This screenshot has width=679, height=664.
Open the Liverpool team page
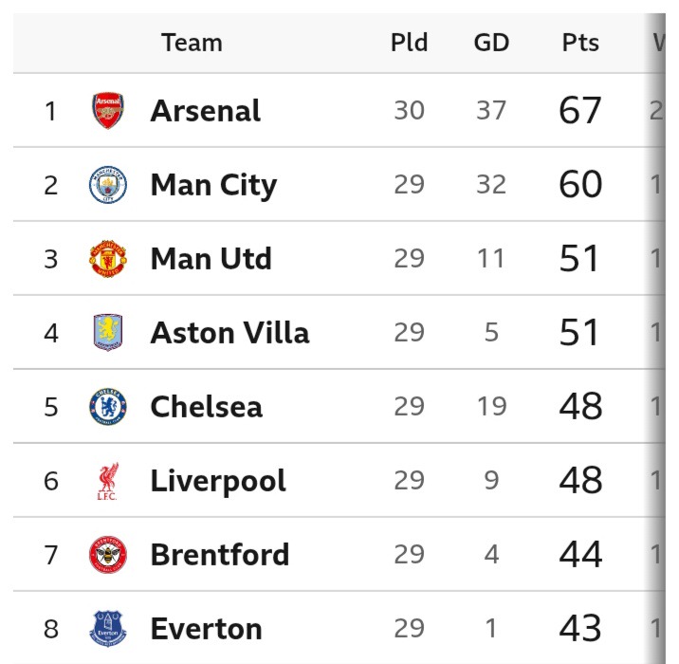pos(218,481)
